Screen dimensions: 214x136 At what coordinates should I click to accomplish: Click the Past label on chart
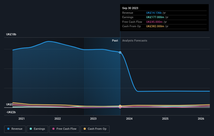click(115, 40)
